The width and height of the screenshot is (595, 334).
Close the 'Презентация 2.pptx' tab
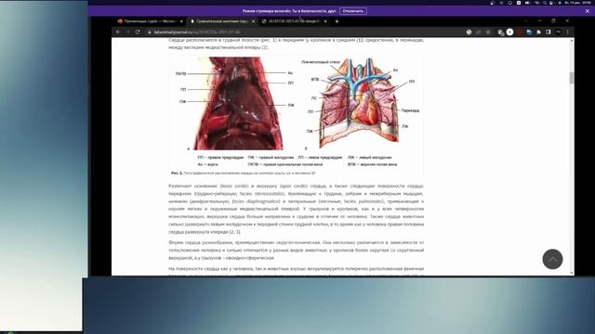[x=181, y=21]
